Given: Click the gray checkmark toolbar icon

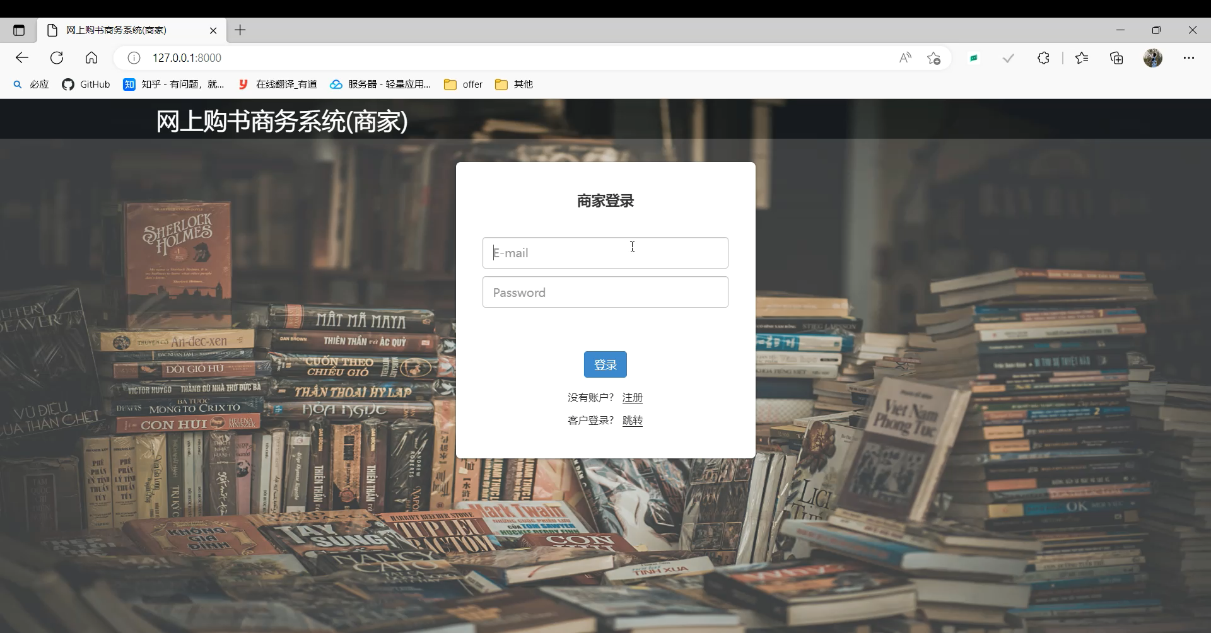Looking at the screenshot, I should [1009, 58].
